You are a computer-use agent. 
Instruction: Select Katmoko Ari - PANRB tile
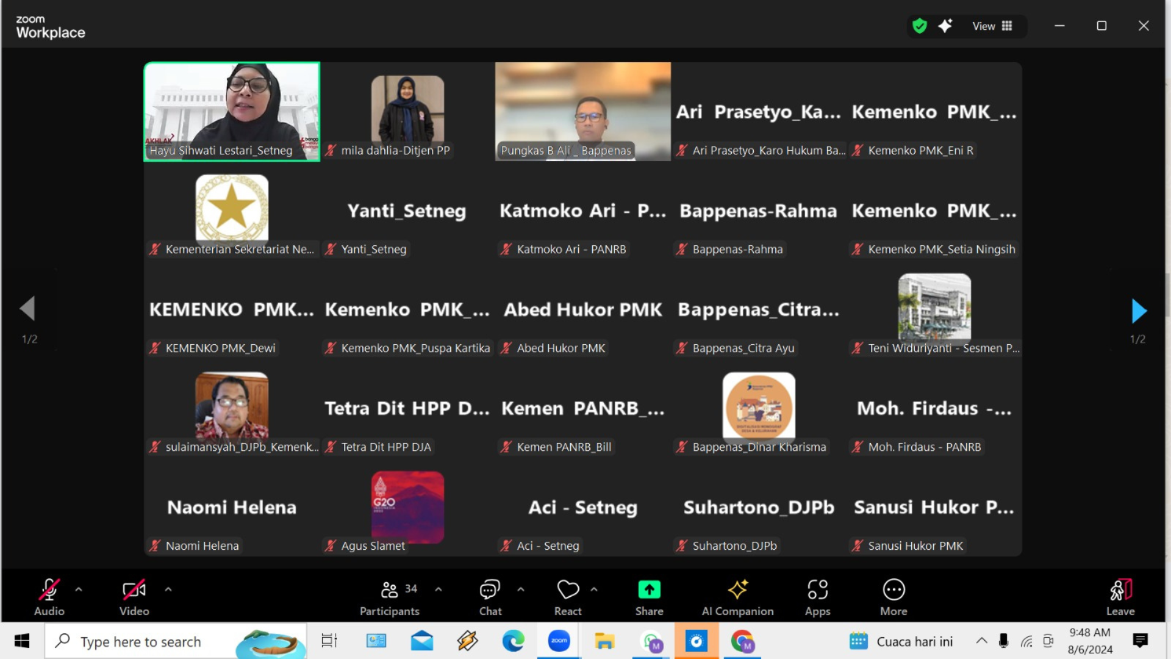pos(583,211)
